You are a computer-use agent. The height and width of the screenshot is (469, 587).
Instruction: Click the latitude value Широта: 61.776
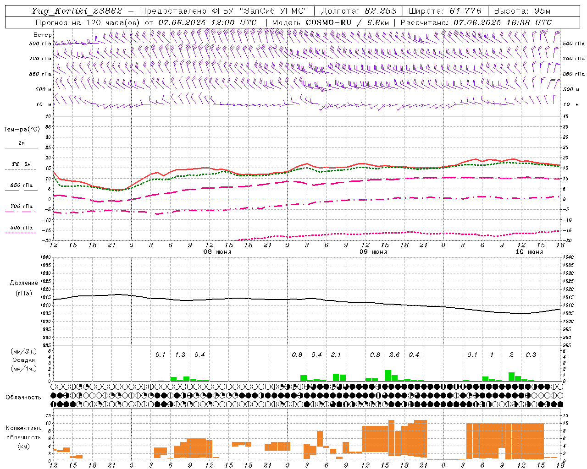[445, 11]
